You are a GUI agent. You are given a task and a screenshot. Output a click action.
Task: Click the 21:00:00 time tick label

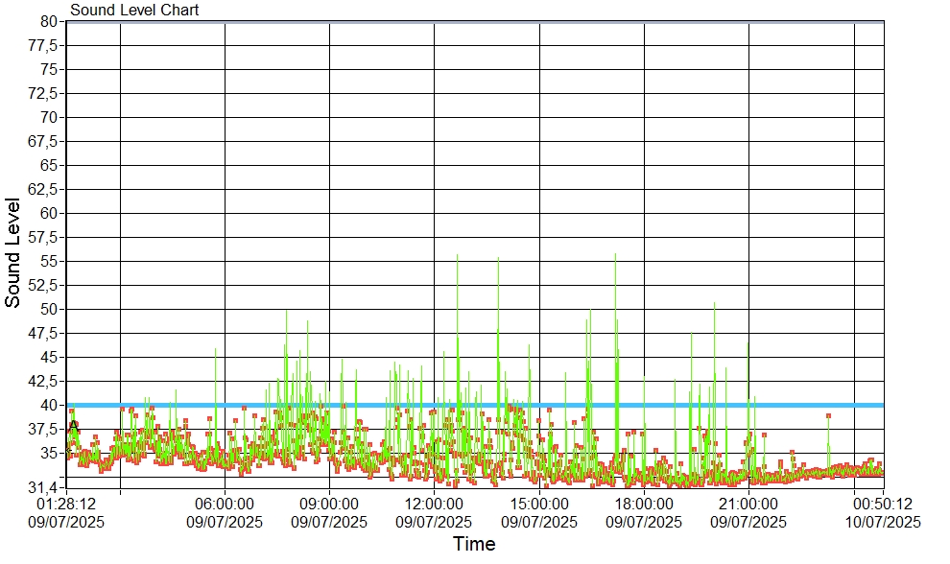point(748,503)
